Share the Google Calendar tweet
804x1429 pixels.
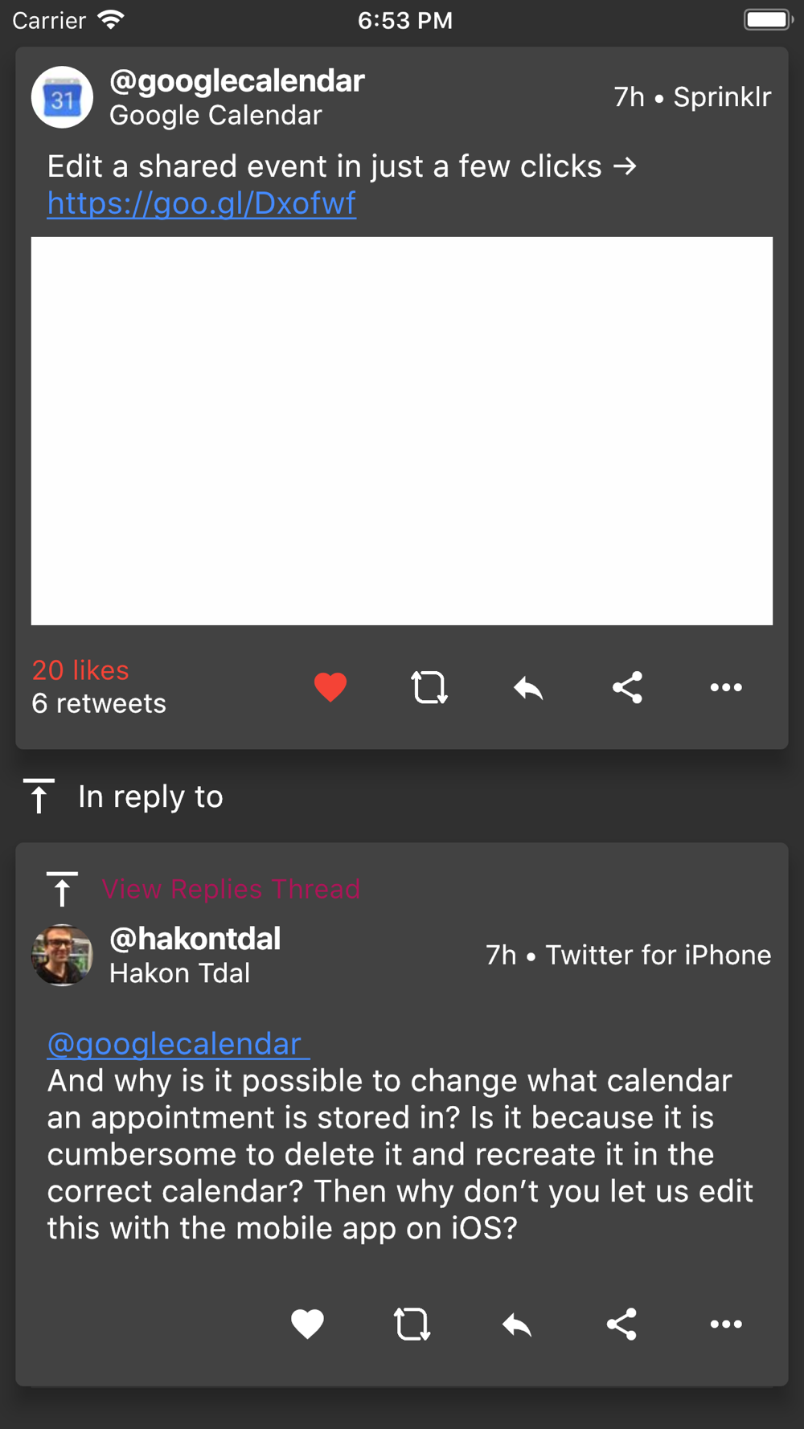point(627,687)
